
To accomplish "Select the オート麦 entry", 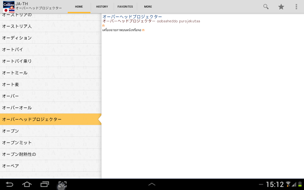I will [x=51, y=84].
